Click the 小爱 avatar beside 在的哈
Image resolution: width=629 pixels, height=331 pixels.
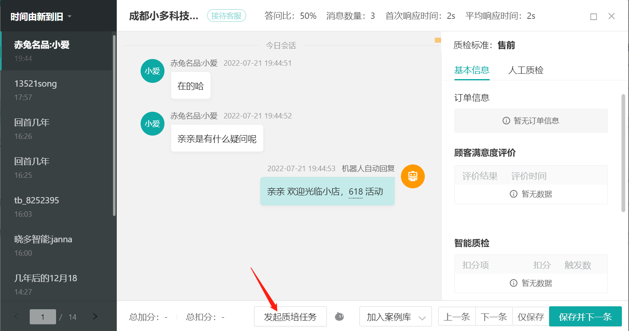[x=152, y=71]
